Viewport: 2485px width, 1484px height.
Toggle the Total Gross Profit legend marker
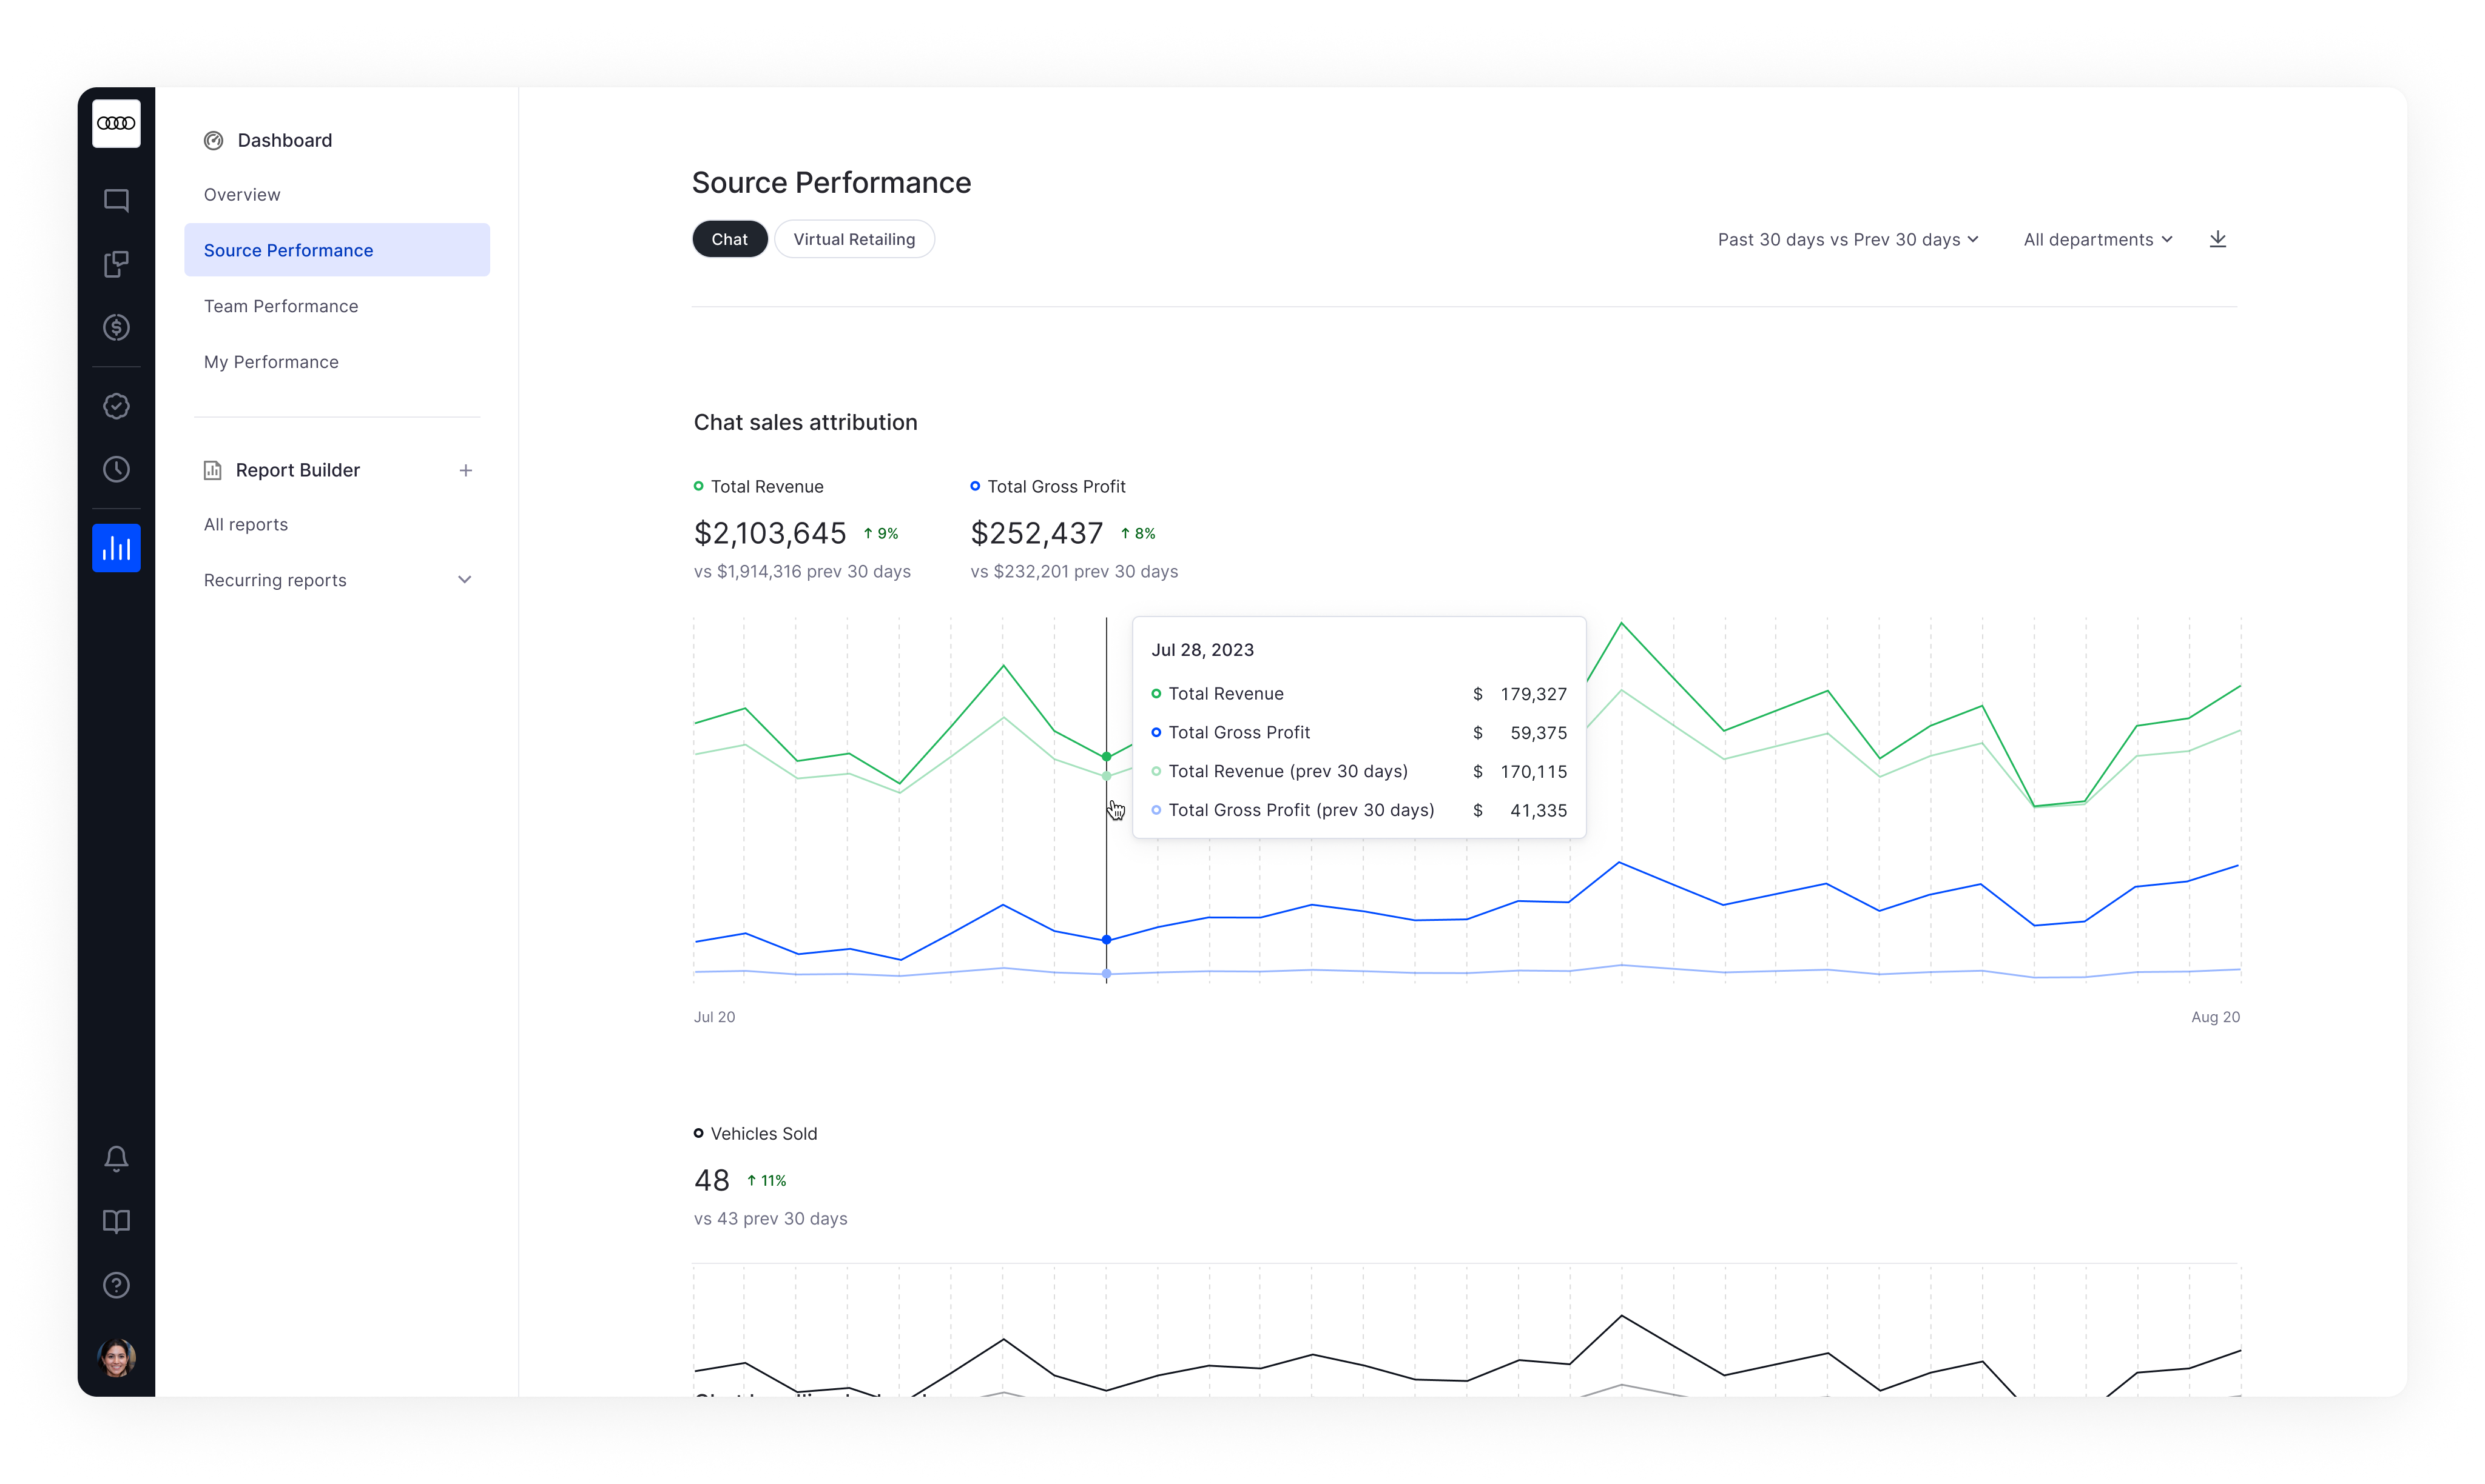coord(975,486)
